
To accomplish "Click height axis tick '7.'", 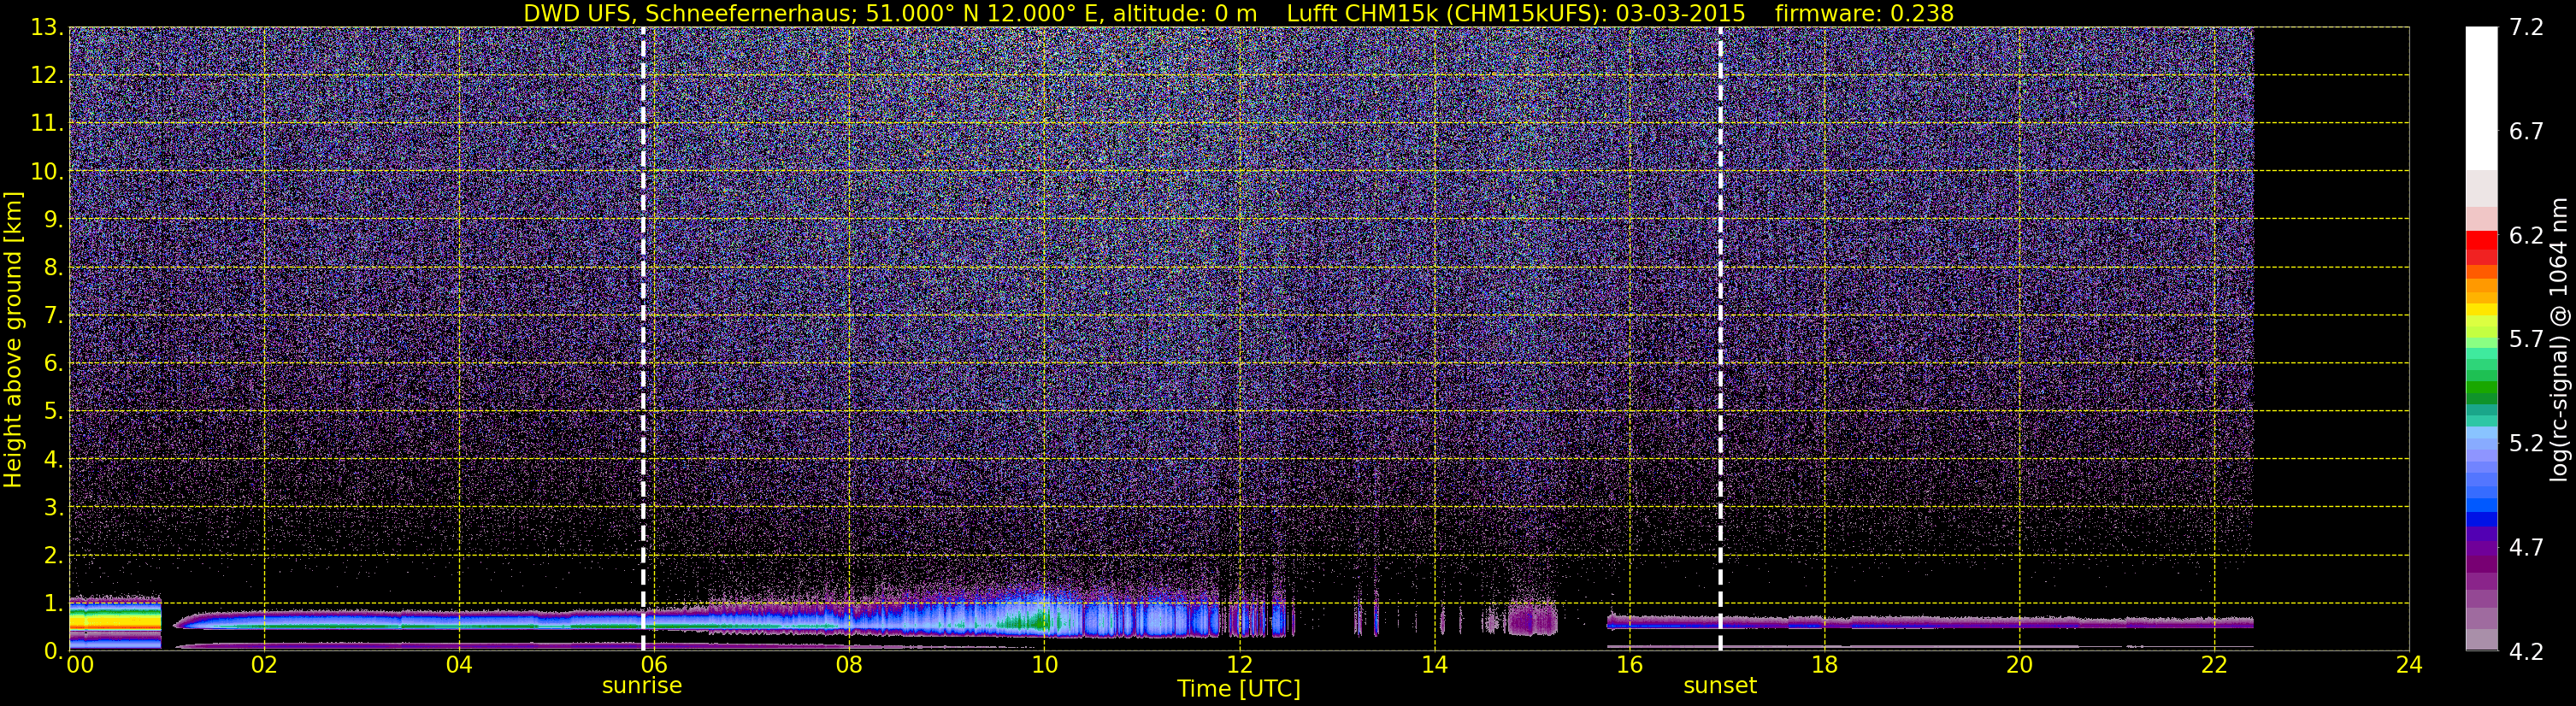I will tap(53, 315).
